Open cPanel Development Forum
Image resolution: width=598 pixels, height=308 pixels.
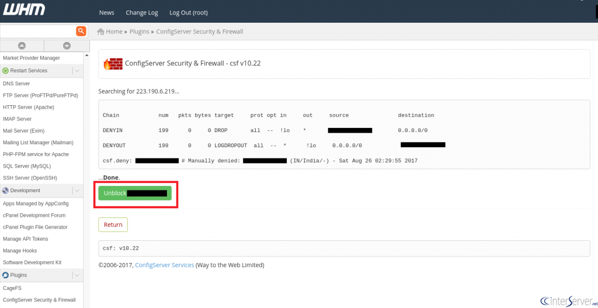pos(34,216)
